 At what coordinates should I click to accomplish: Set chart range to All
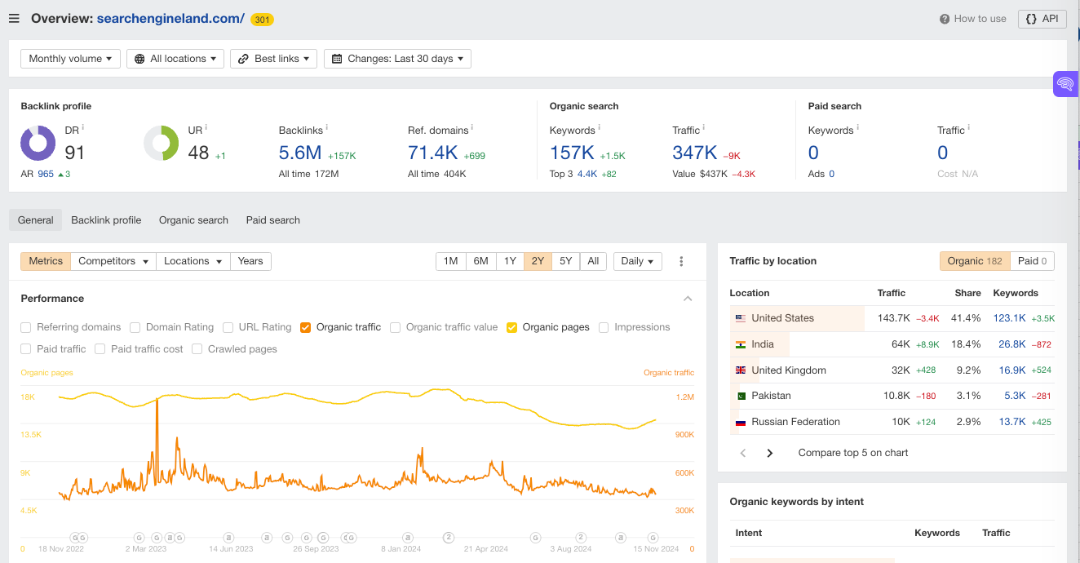(593, 261)
